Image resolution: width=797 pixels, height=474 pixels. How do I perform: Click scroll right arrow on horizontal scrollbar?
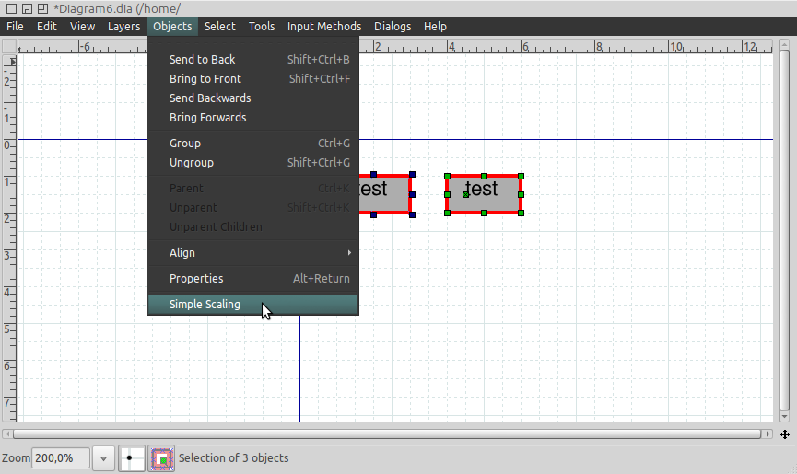coord(768,434)
